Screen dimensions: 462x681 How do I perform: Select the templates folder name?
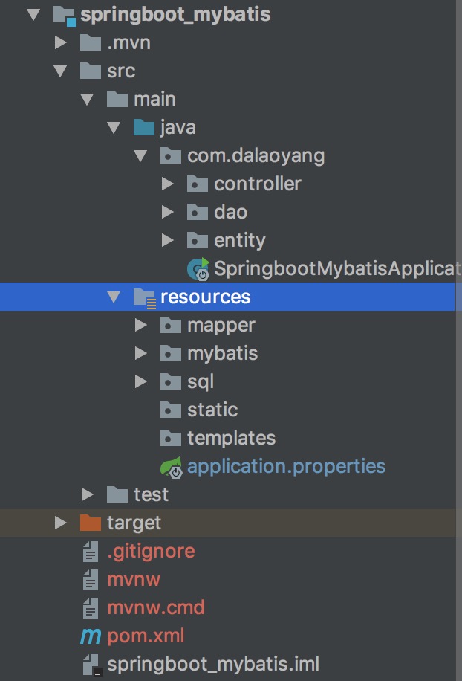[x=232, y=439]
